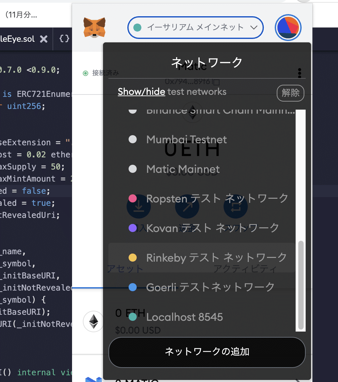Click the swap arrows icon

pos(236,206)
